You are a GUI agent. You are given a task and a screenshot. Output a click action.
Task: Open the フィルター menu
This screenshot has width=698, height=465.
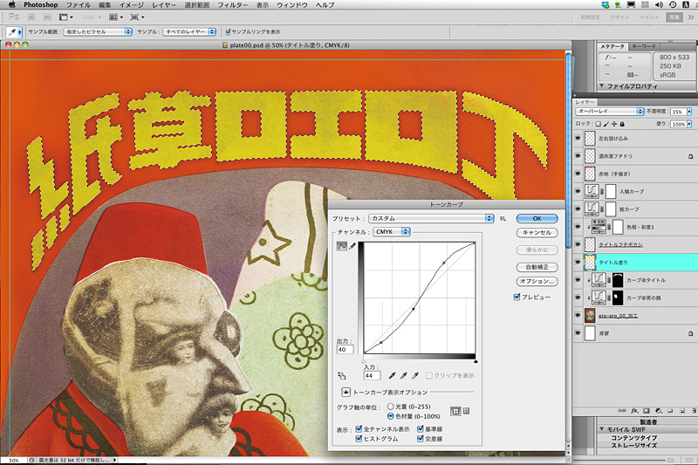[x=233, y=5]
